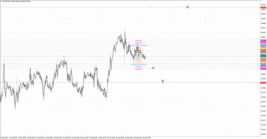
Task: Click the blue question mark marker
Action: [163, 81]
